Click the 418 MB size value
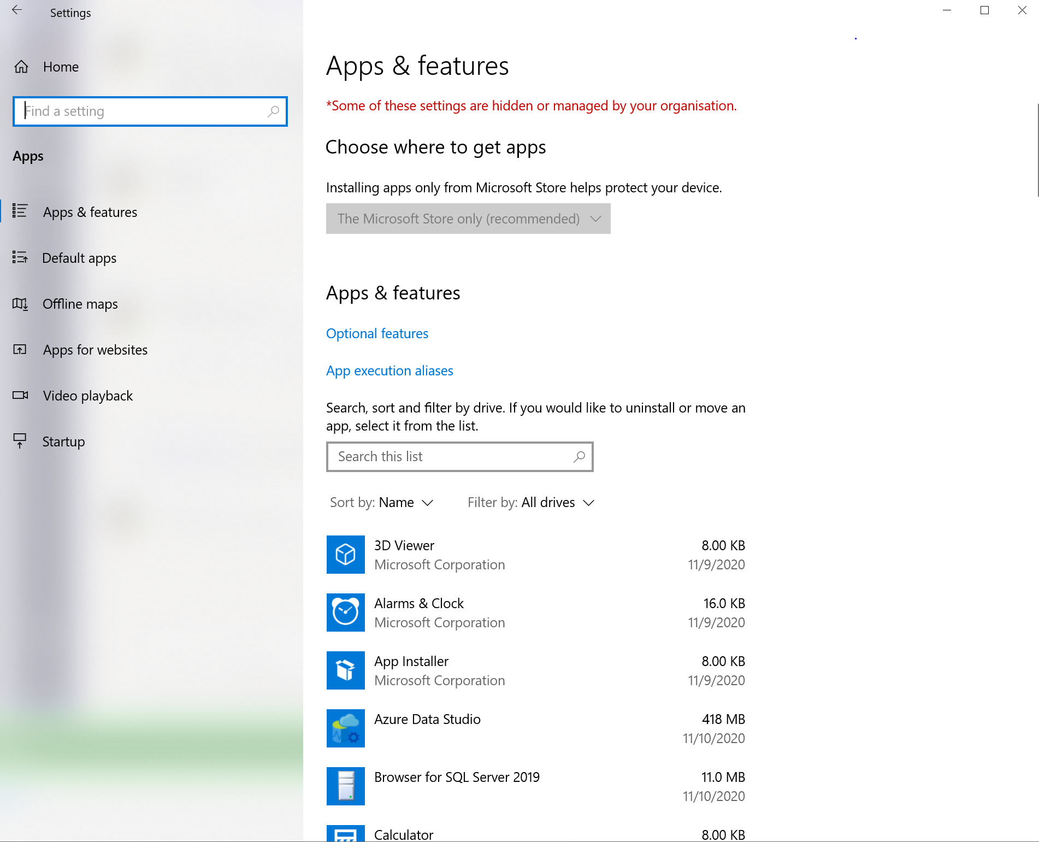1039x842 pixels. pyautogui.click(x=723, y=719)
